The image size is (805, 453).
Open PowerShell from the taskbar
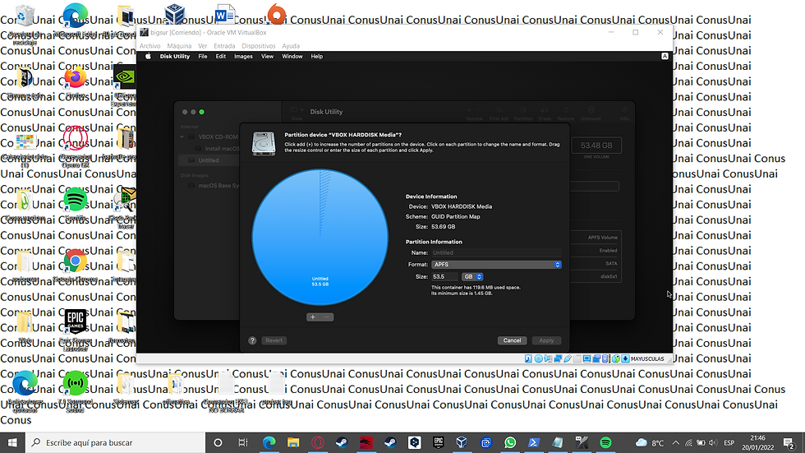pos(534,442)
